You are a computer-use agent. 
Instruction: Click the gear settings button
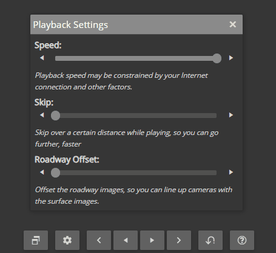click(67, 240)
